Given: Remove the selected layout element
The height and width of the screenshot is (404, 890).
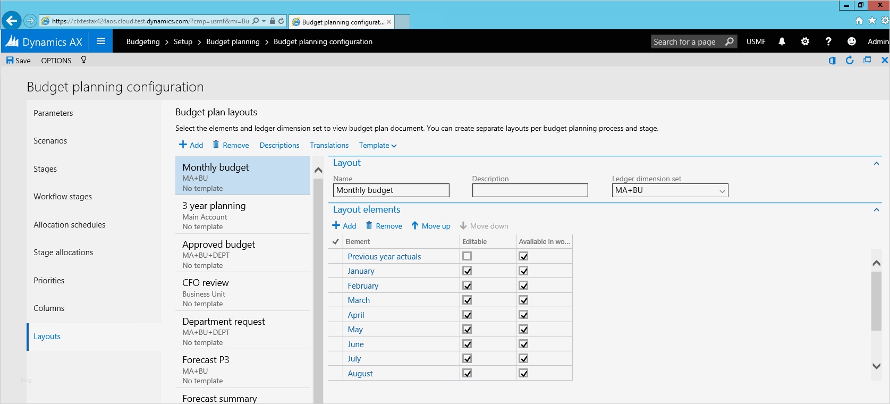Looking at the screenshot, I should point(384,226).
